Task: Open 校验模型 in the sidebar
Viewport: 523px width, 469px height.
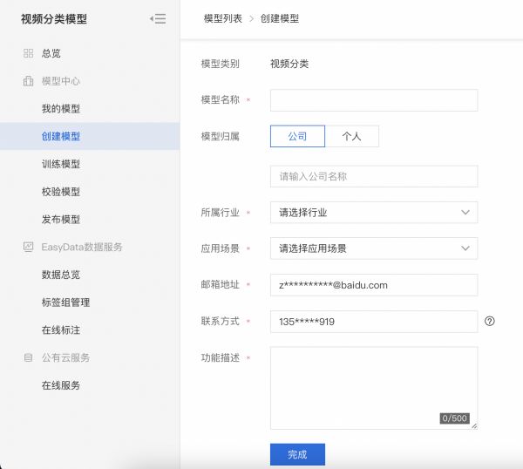Action: click(61, 192)
